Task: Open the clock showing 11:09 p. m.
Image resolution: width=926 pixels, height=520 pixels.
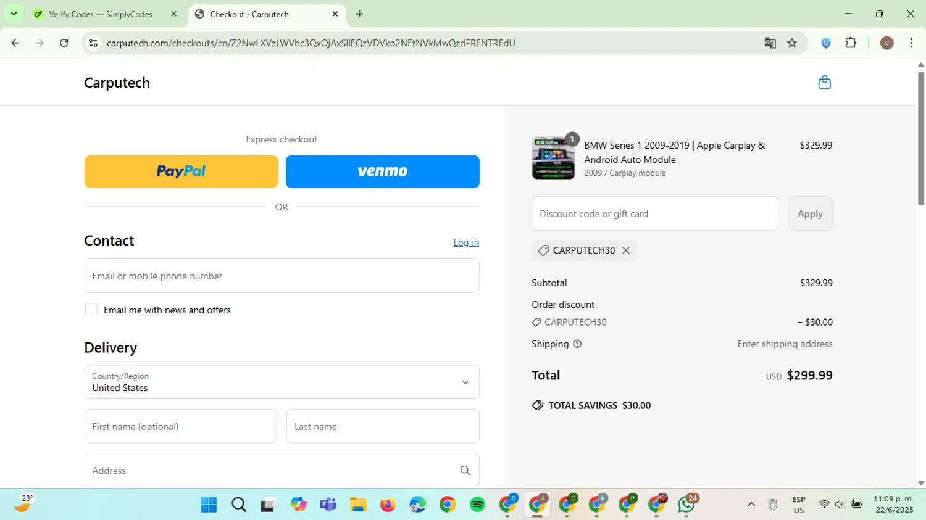Action: tap(893, 505)
